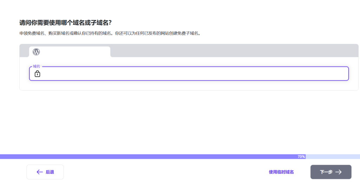Click the 73% progress label

[301, 157]
